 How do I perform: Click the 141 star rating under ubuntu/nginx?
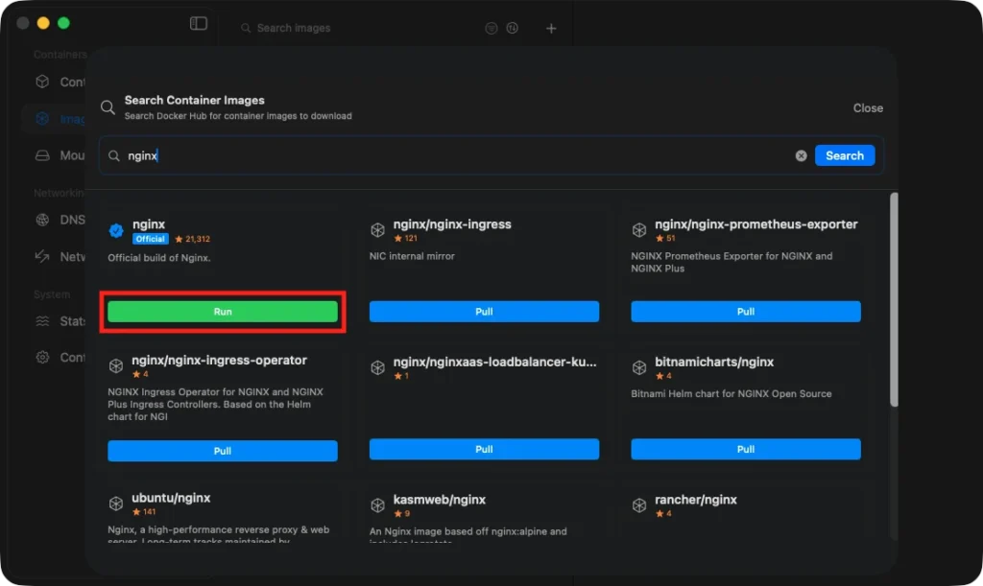[144, 511]
